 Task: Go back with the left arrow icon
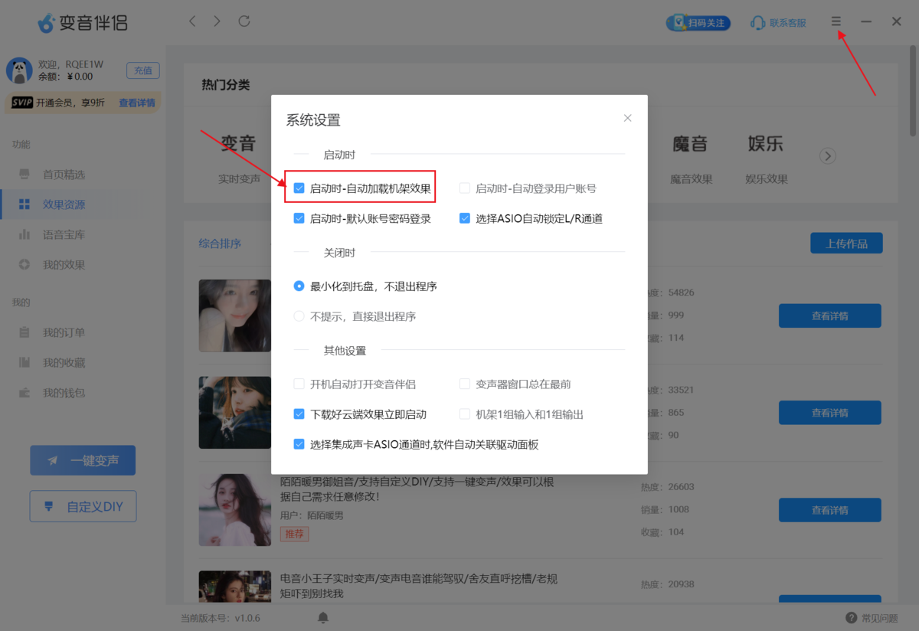[x=192, y=21]
